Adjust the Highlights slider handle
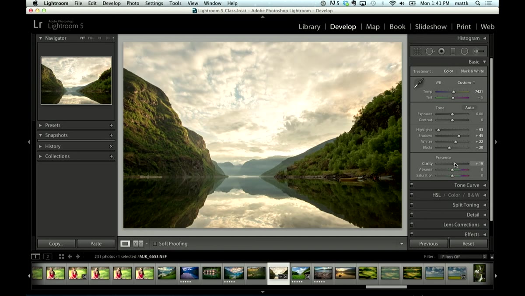525x296 pixels. pos(438,130)
